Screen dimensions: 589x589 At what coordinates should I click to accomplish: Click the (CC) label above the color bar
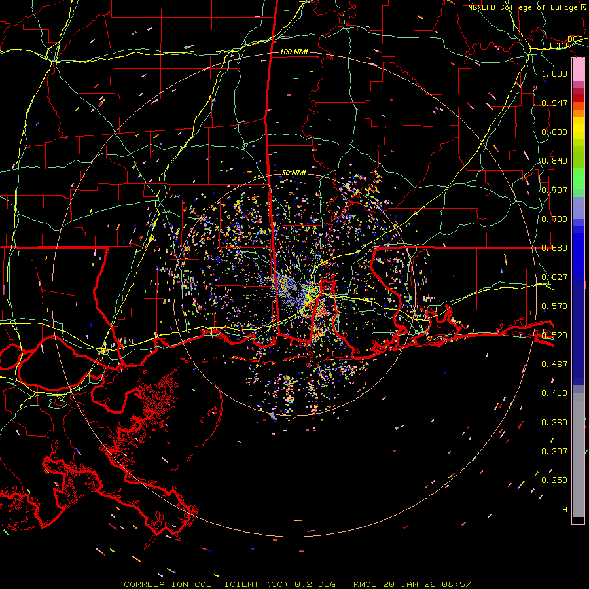pos(559,46)
